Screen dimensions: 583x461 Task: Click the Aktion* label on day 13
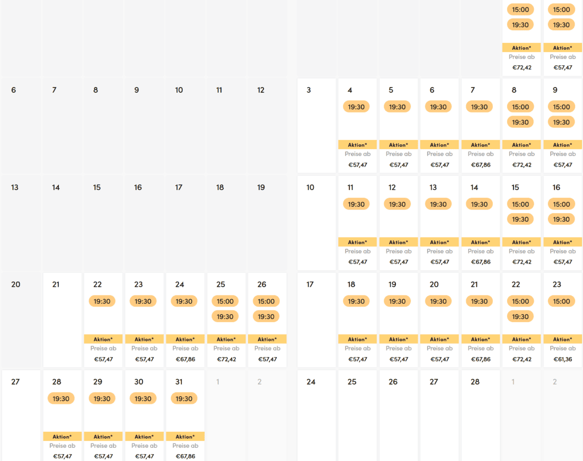tap(439, 242)
